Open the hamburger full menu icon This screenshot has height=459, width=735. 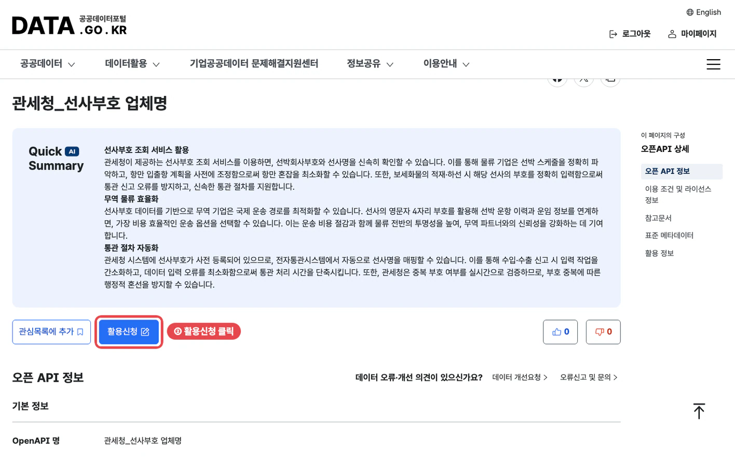713,64
